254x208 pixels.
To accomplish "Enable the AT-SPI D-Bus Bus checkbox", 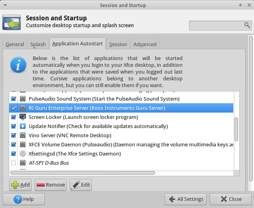I will (x=14, y=163).
